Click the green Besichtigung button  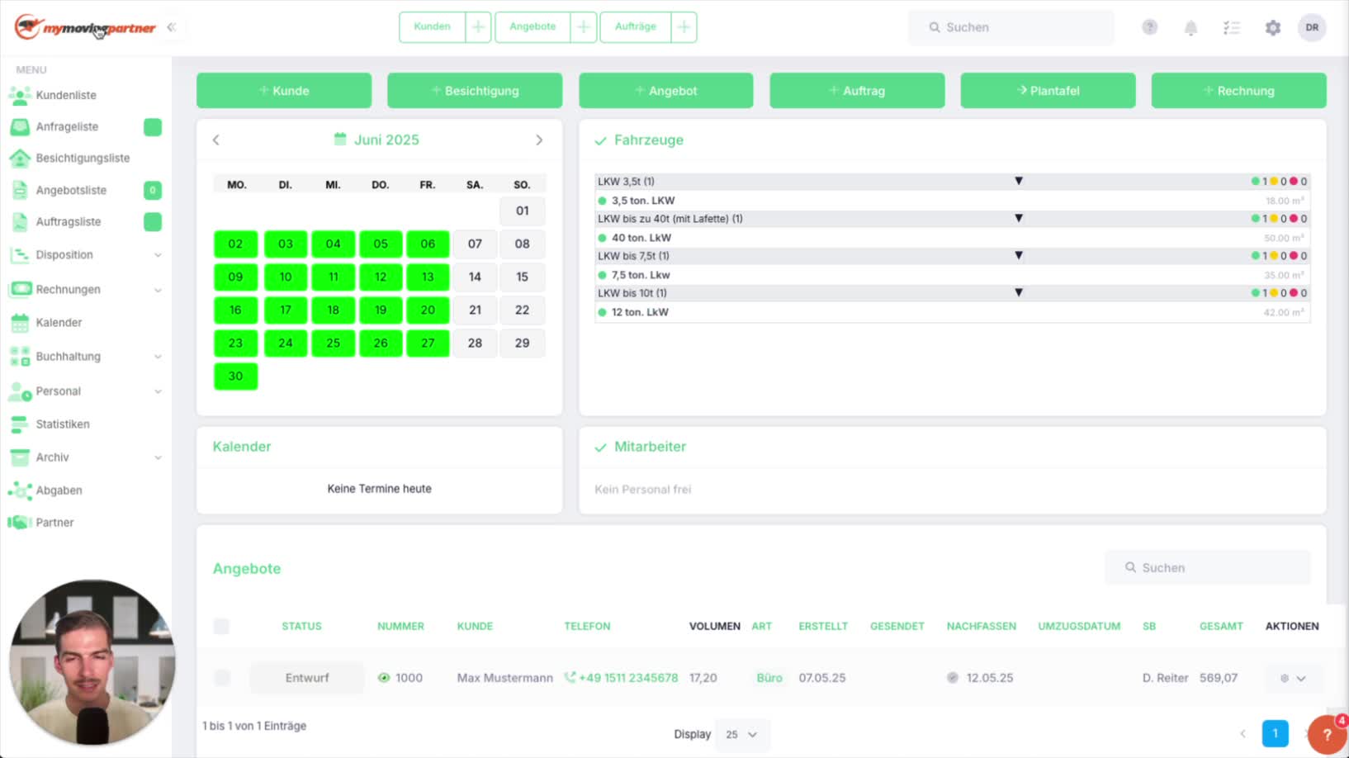[x=475, y=91]
